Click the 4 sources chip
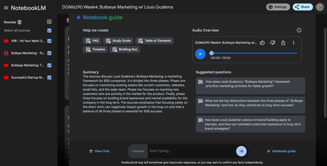The image size is (327, 166). (138, 151)
